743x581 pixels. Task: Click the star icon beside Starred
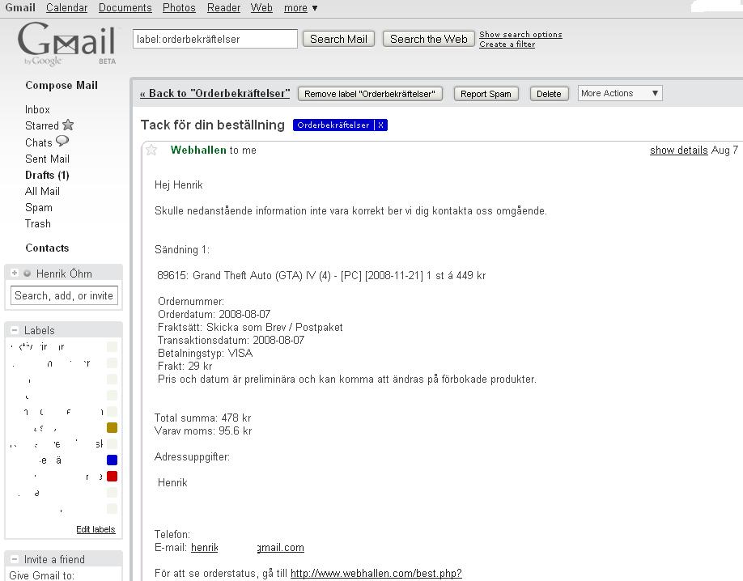68,125
